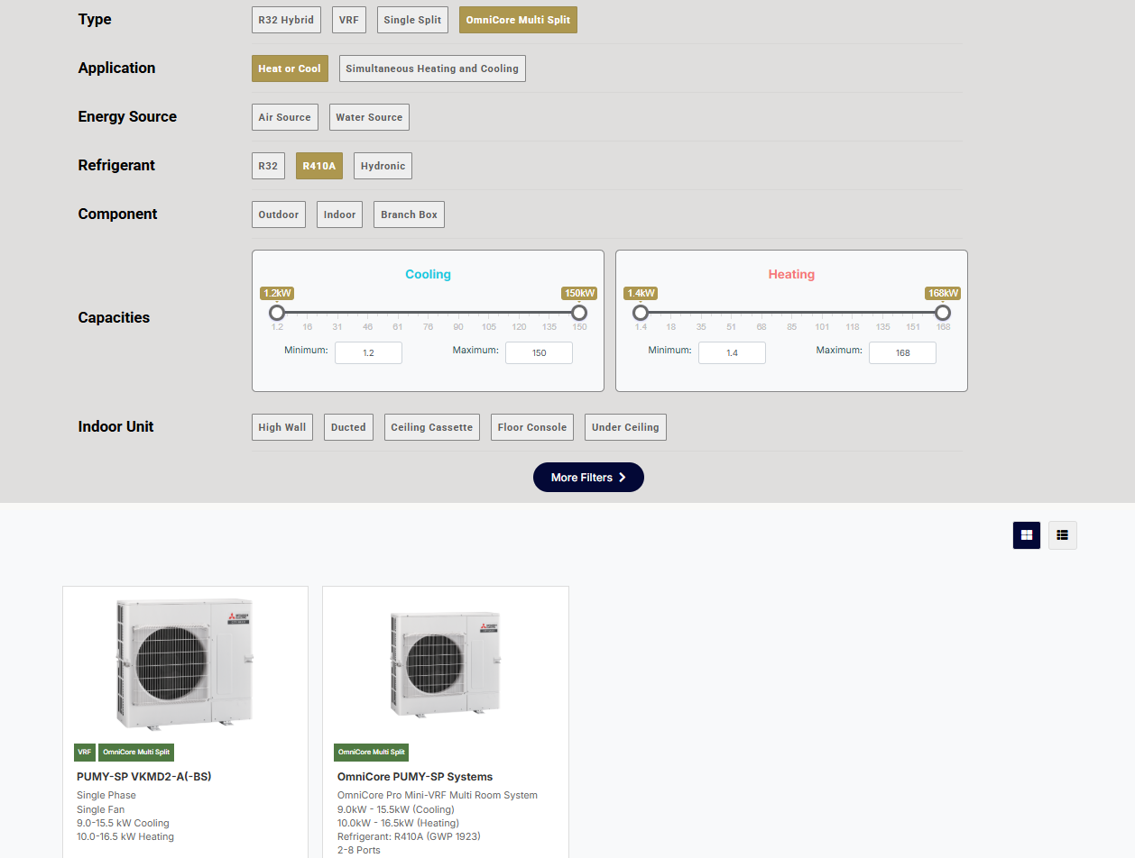Select the R32 refrigerant filter
Image resolution: width=1135 pixels, height=858 pixels.
[268, 166]
